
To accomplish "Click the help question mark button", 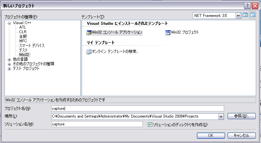I will pos(247,6).
